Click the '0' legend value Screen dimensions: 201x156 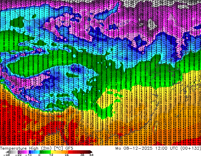39,155
